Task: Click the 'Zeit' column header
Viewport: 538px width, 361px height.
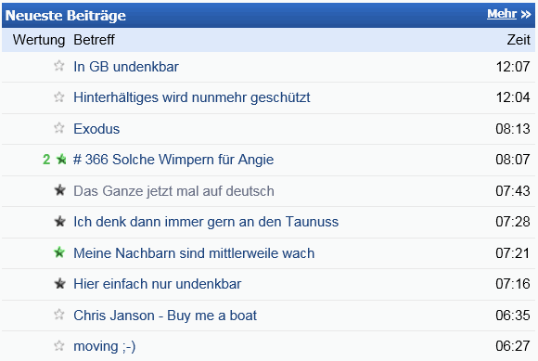Action: click(x=519, y=40)
